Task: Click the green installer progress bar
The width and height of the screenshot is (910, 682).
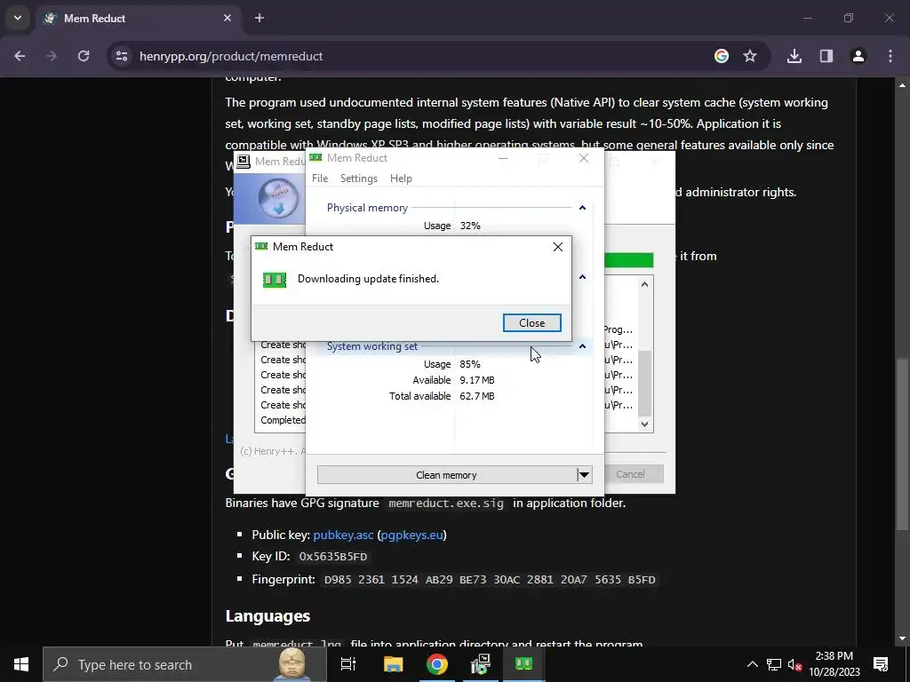Action: point(628,260)
